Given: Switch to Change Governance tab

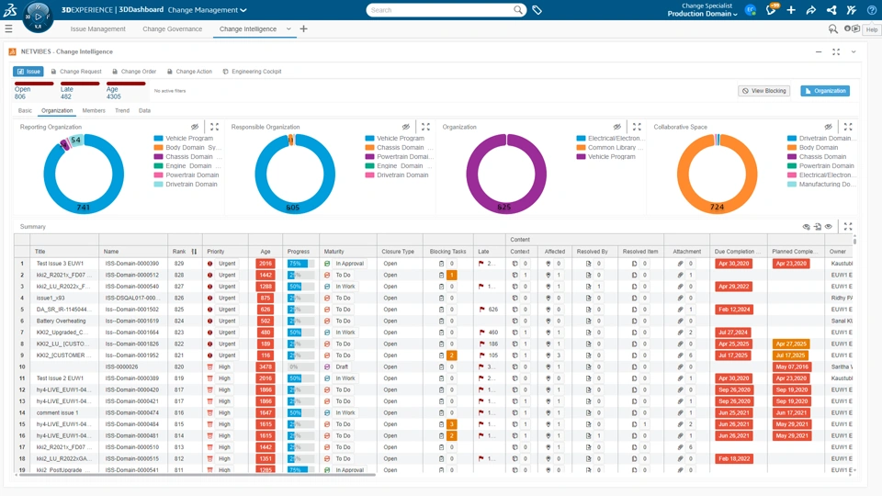Looking at the screenshot, I should coord(172,28).
